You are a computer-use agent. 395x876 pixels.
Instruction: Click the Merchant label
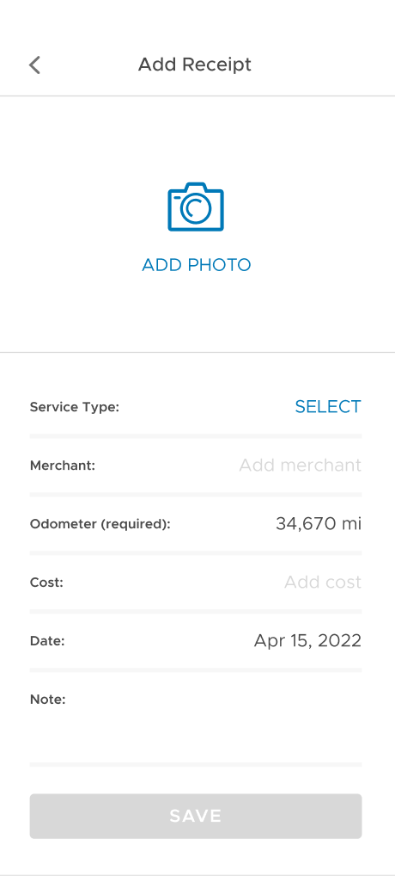(63, 466)
